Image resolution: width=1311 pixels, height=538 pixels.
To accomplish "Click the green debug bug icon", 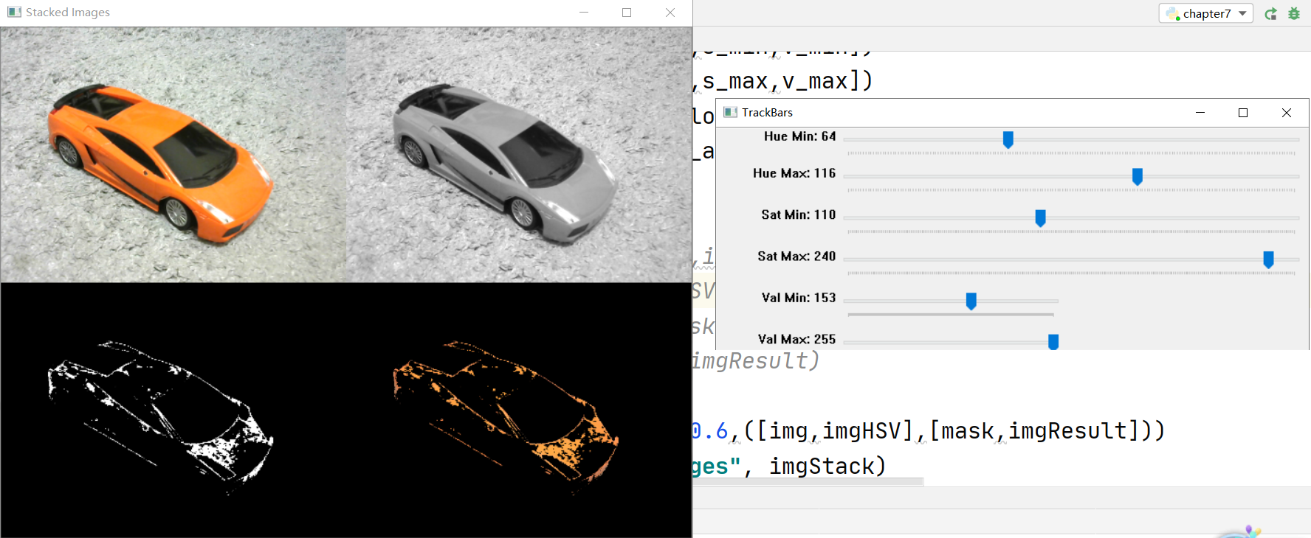I will coord(1294,13).
